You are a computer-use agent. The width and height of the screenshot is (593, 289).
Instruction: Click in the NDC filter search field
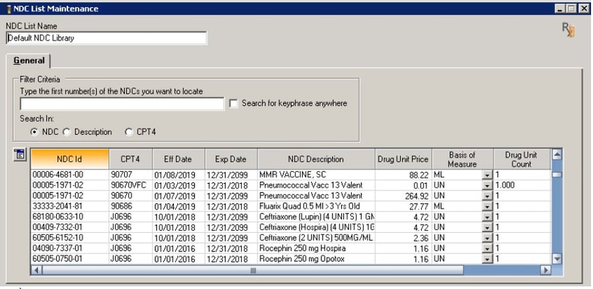point(122,104)
